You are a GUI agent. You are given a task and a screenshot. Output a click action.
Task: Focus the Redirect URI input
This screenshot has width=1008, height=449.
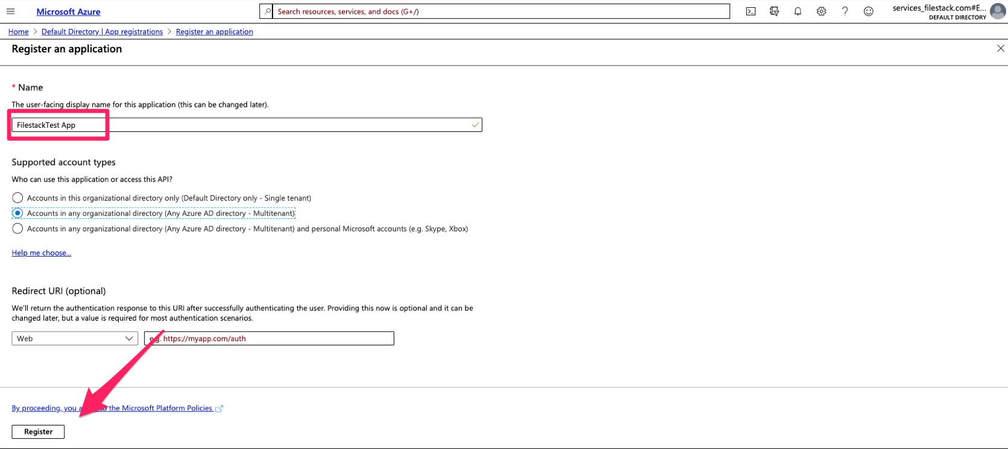(269, 339)
